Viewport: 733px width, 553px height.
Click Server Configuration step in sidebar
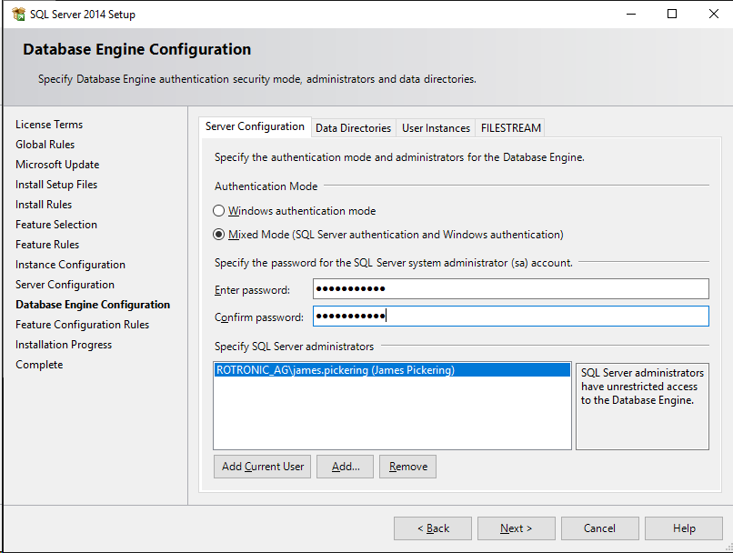65,285
